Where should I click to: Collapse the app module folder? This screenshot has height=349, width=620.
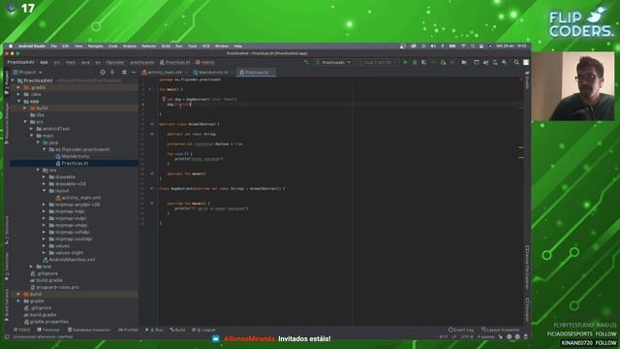19,101
